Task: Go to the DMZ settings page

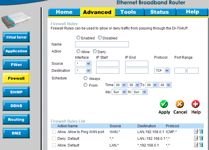Action: coord(16,133)
